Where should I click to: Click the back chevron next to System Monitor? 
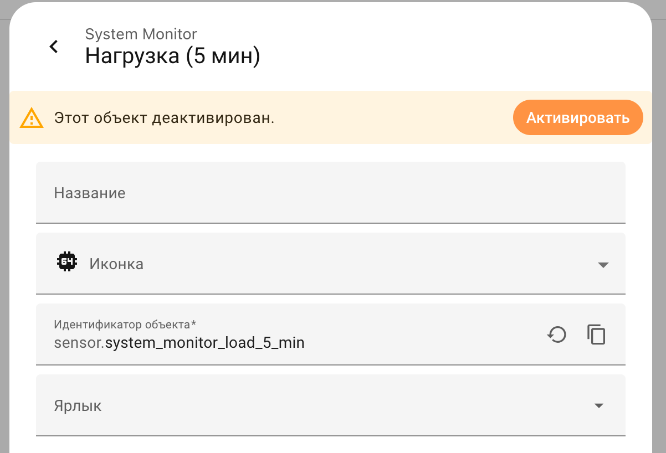pyautogui.click(x=53, y=47)
